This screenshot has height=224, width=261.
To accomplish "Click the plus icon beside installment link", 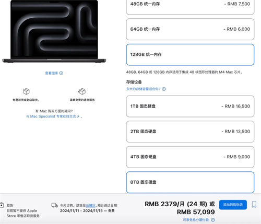I will point(213,220).
